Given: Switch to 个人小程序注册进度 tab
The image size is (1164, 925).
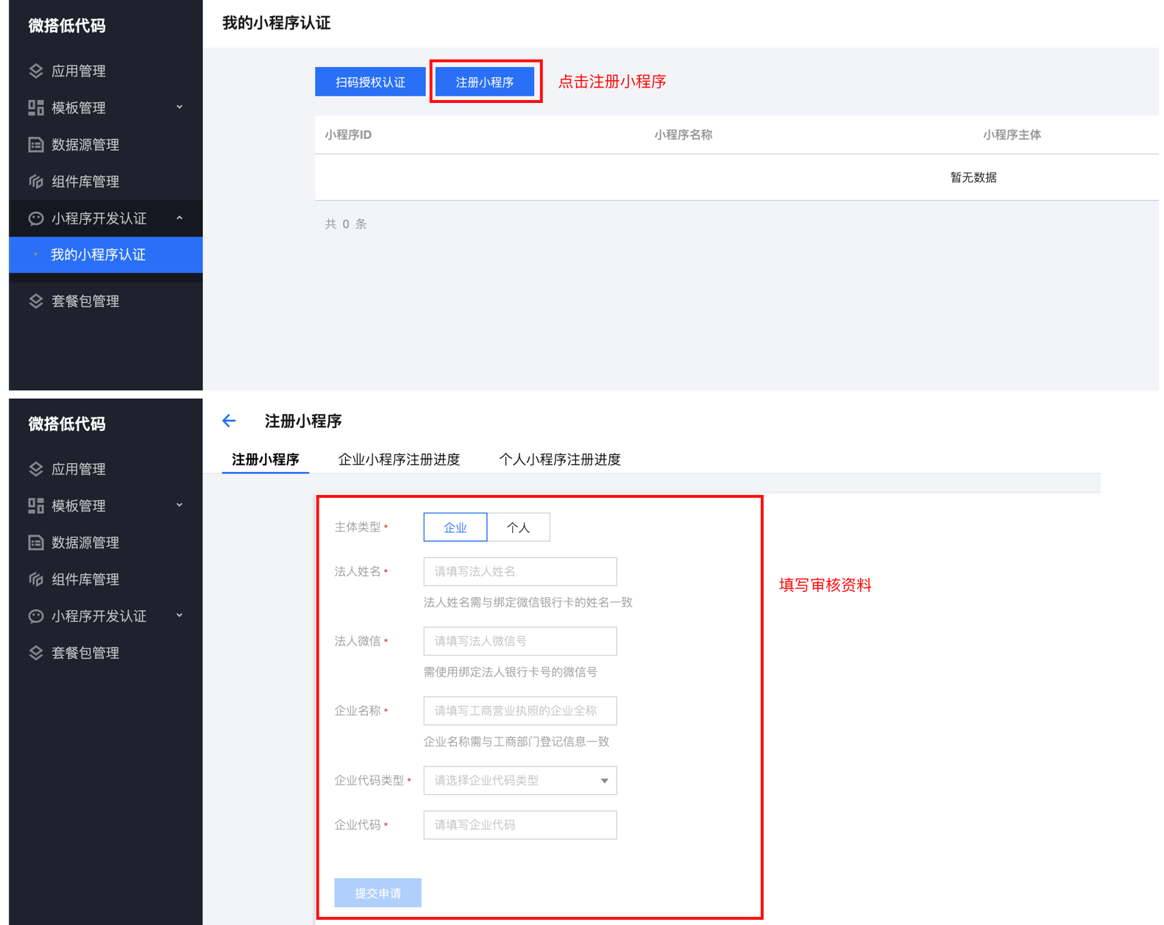Looking at the screenshot, I should click(x=559, y=460).
